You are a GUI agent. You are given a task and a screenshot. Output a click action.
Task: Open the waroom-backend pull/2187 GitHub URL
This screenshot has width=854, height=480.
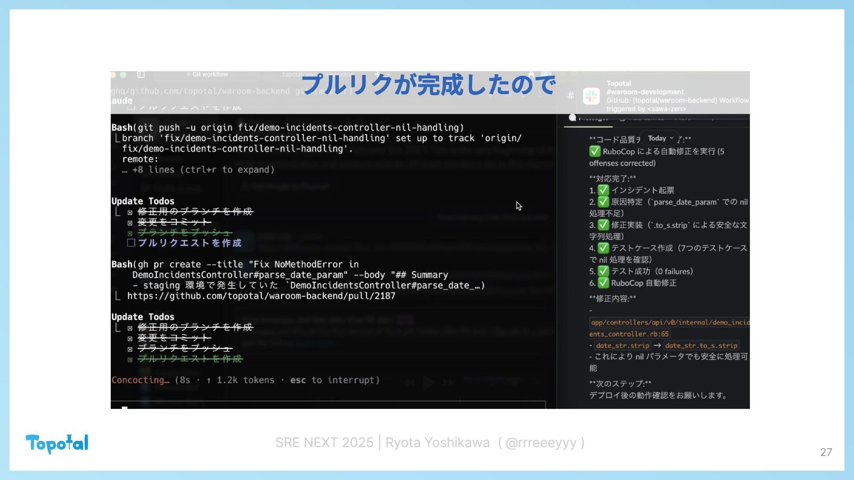[261, 296]
